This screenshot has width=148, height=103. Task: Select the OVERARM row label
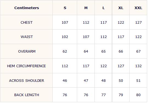[27, 51]
